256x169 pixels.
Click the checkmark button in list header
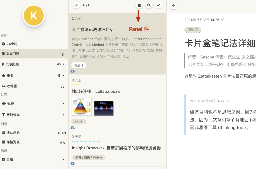click(x=159, y=5)
